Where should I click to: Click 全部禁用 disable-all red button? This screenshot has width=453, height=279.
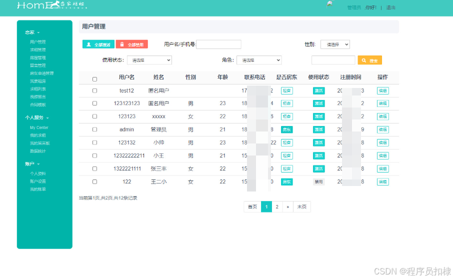[x=131, y=44]
